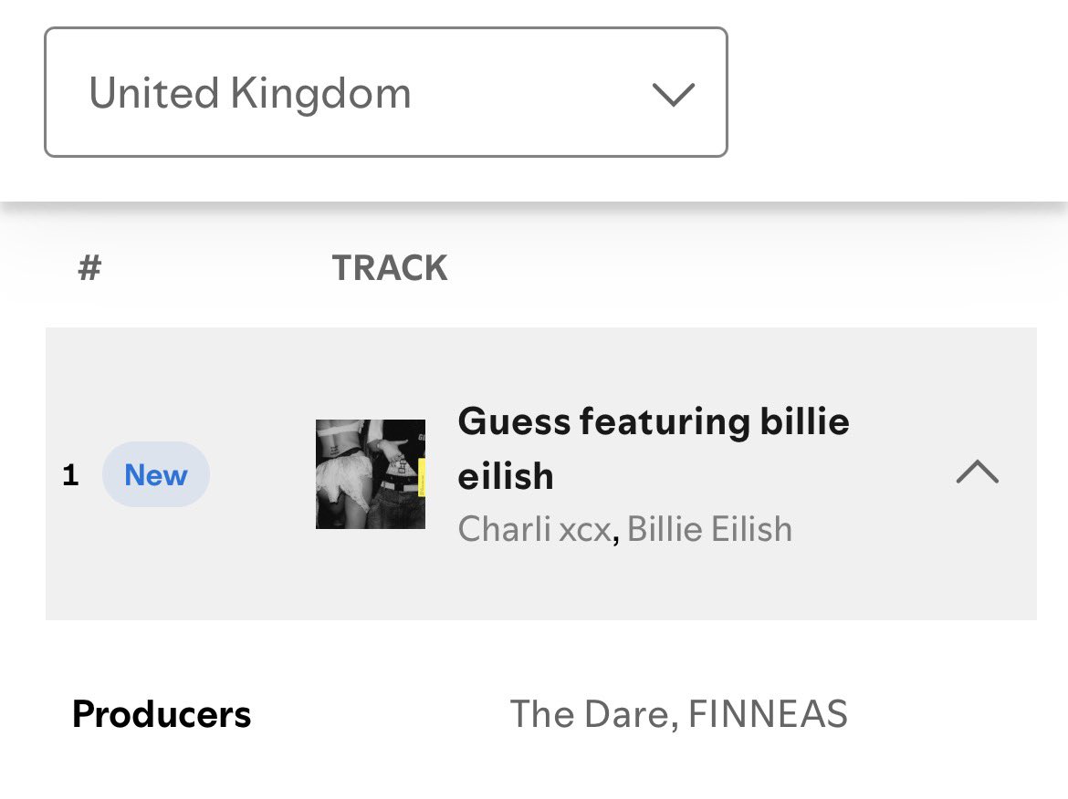Click the TRACK column header
Viewport: 1068px width, 799px height.
(390, 267)
